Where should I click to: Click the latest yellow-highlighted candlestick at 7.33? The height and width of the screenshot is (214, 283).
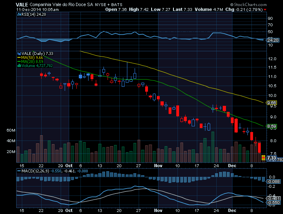coord(263,158)
